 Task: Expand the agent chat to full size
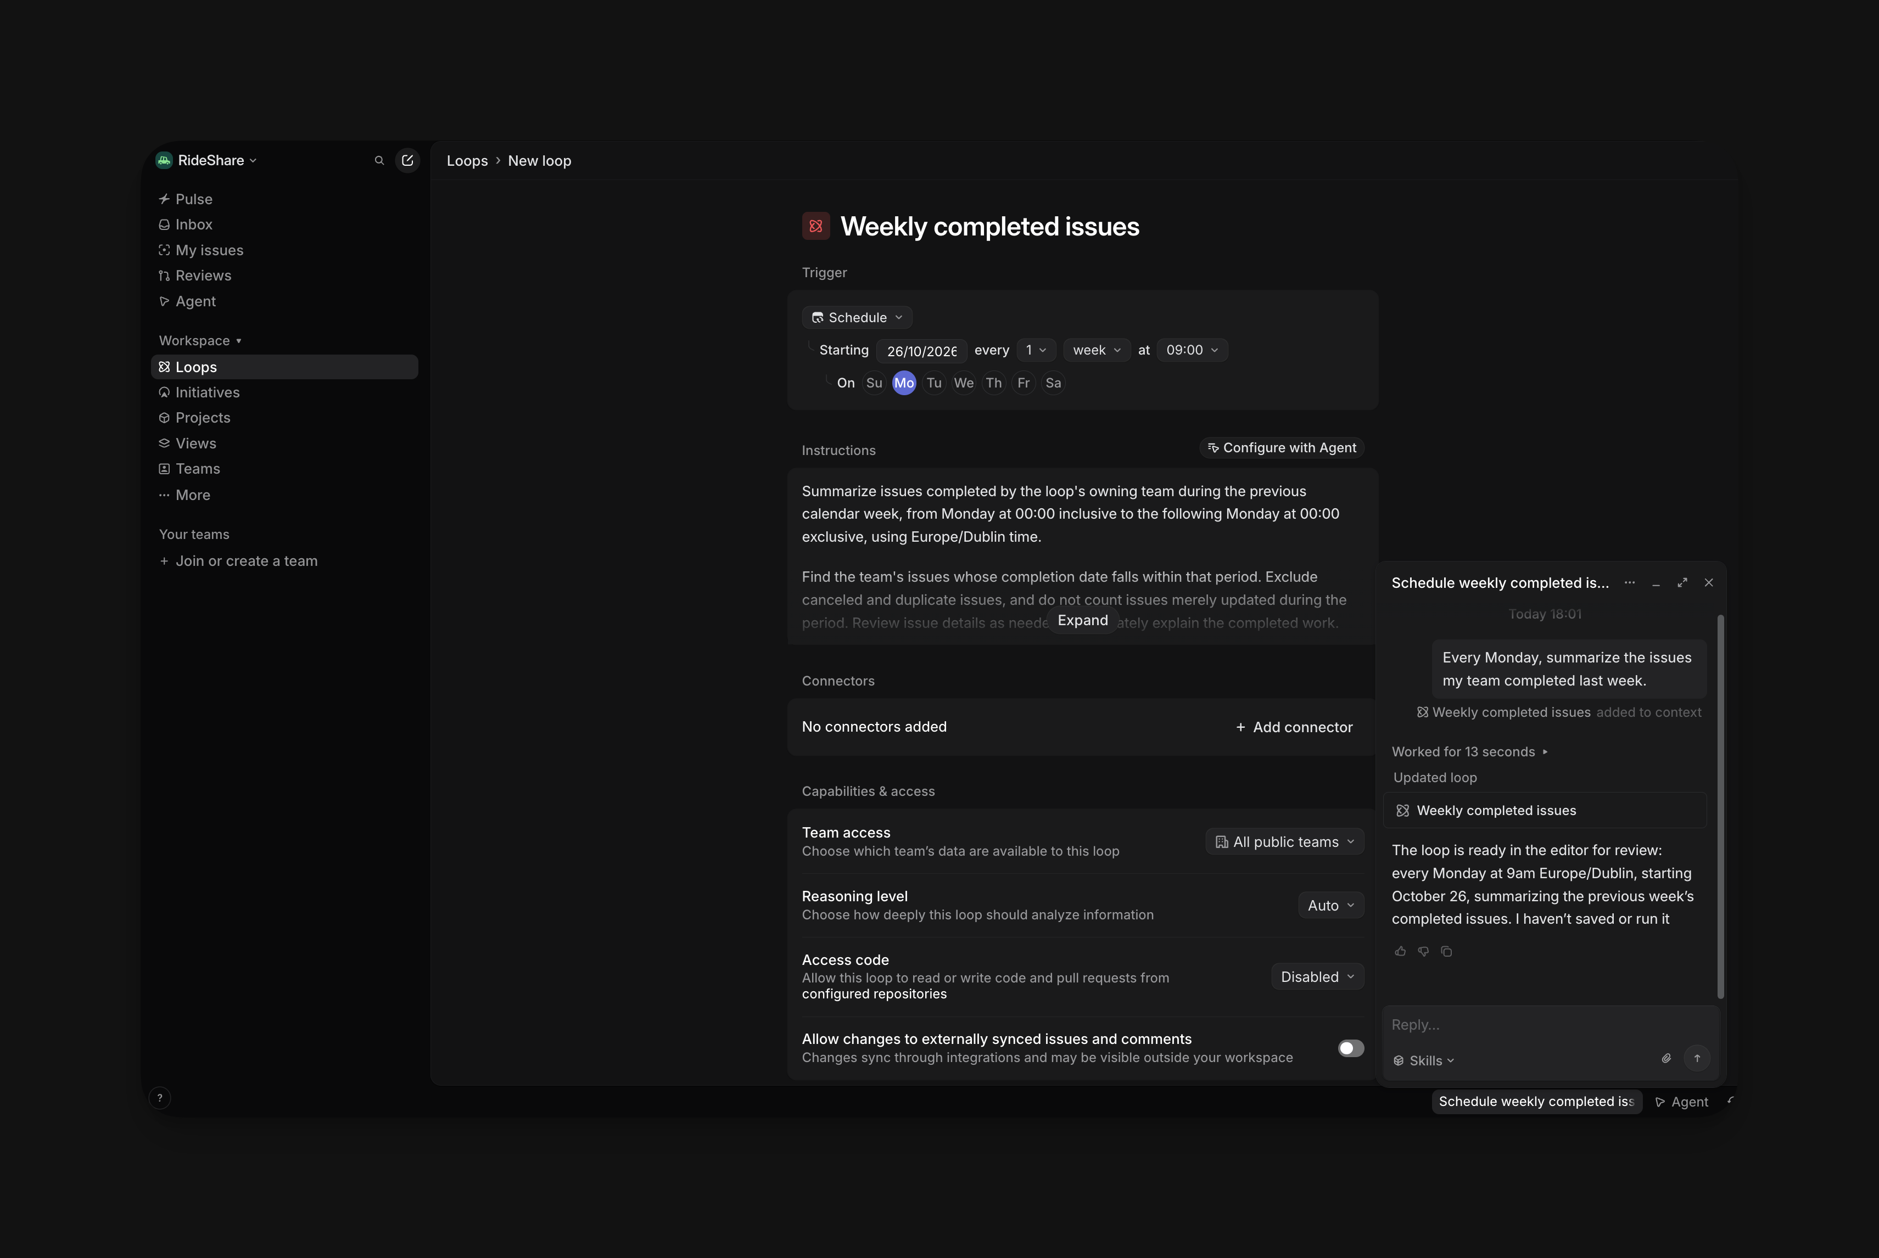1682,582
